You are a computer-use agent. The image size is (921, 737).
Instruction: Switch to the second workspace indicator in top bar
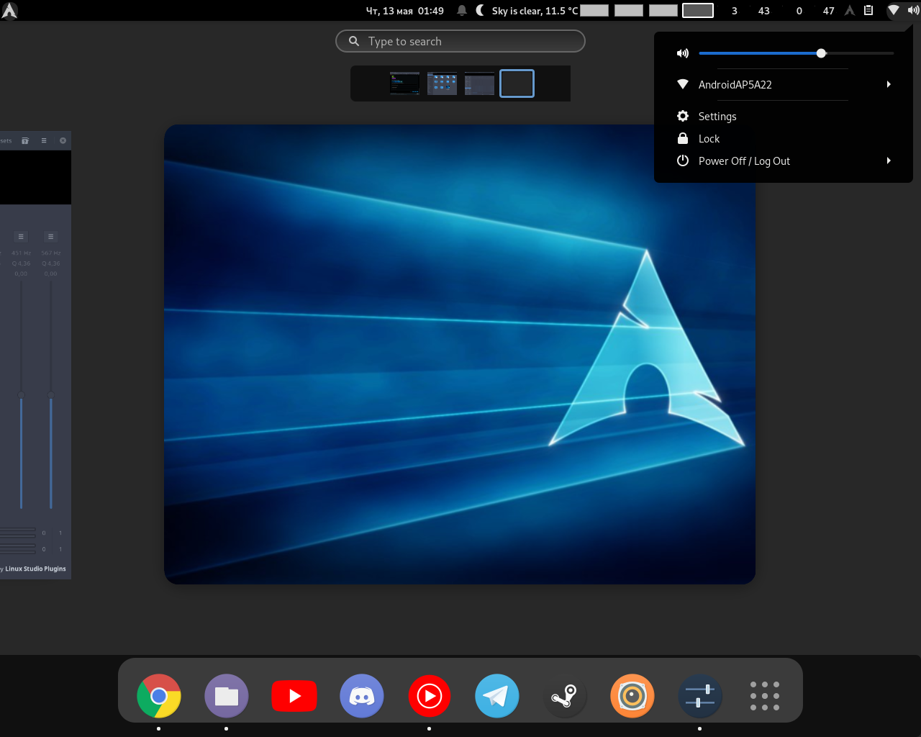[629, 10]
